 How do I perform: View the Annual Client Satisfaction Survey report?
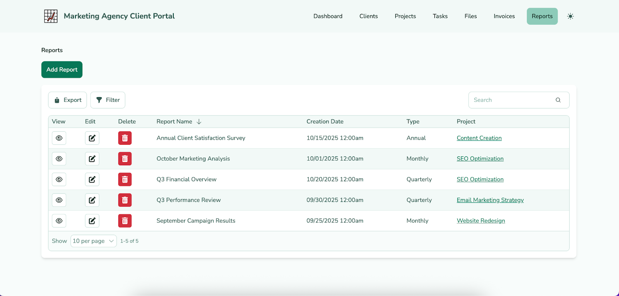tap(59, 138)
